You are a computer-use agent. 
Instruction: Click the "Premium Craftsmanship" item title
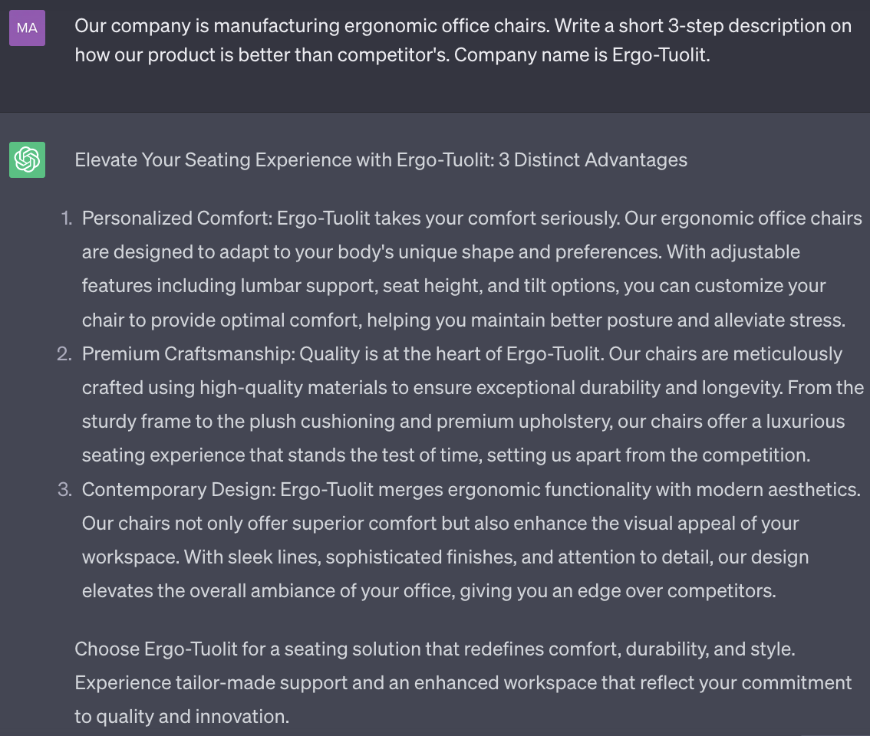pos(188,354)
